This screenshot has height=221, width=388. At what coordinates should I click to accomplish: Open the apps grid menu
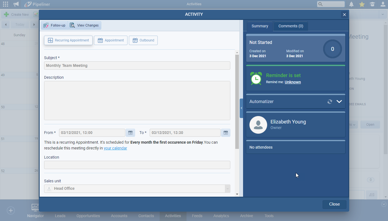[5, 4]
